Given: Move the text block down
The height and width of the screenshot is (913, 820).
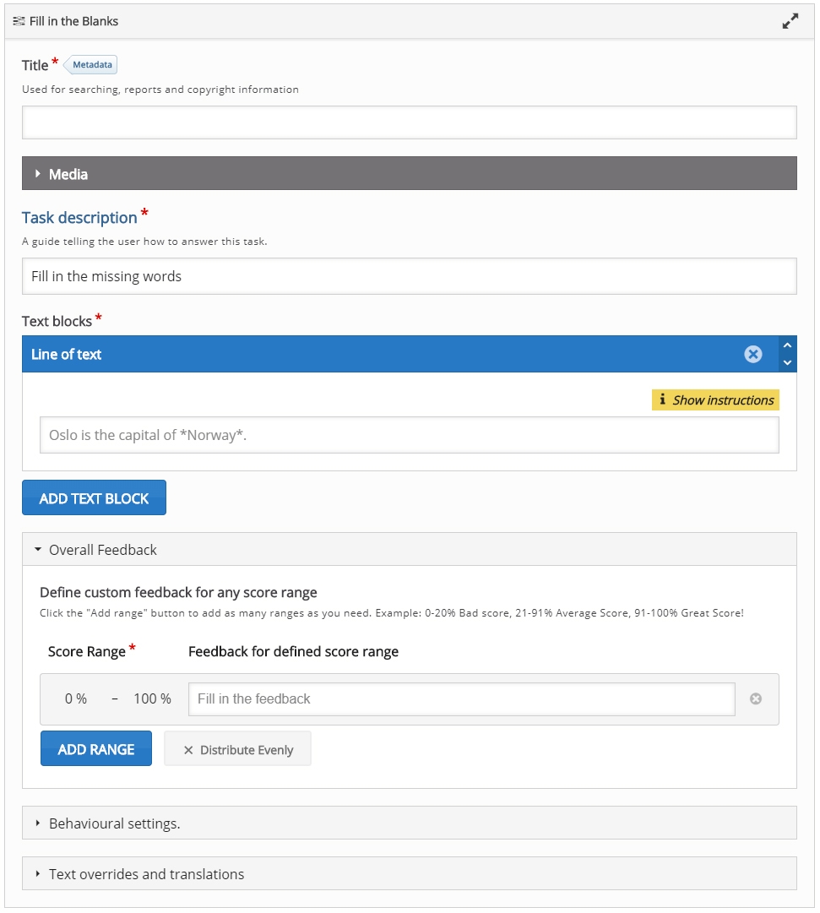Looking at the screenshot, I should click(787, 363).
